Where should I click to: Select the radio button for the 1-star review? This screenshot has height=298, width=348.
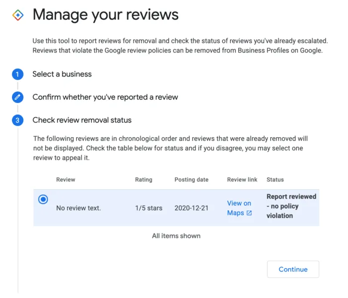point(43,199)
